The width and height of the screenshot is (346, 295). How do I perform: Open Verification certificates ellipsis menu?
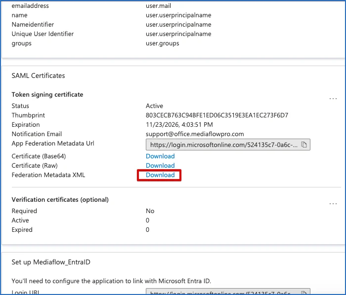[333, 204]
